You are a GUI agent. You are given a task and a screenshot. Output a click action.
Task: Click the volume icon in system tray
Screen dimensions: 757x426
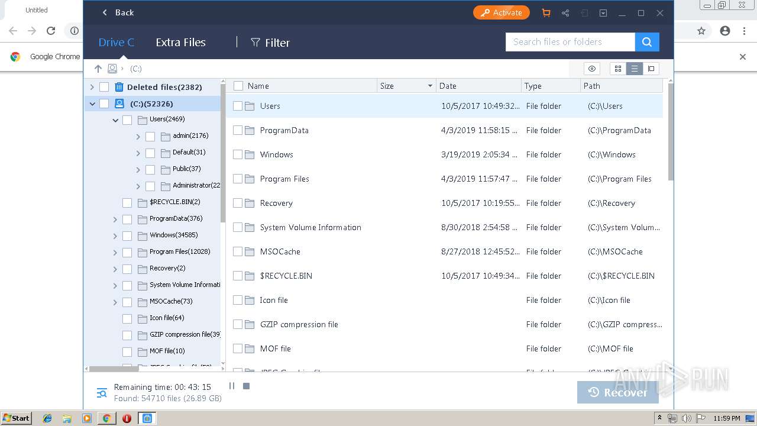(685, 418)
